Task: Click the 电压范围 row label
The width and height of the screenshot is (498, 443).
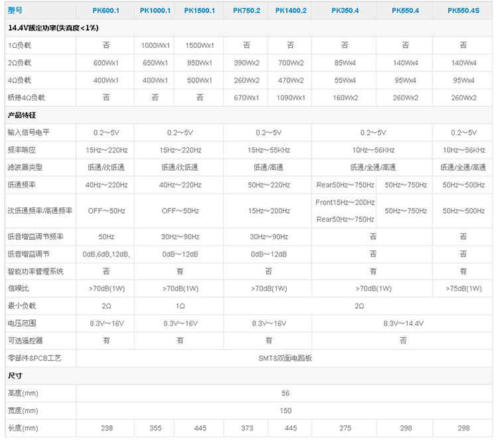Action: [x=22, y=323]
